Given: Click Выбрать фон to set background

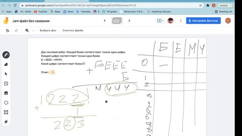Looking at the screenshot, I should [48, 31].
